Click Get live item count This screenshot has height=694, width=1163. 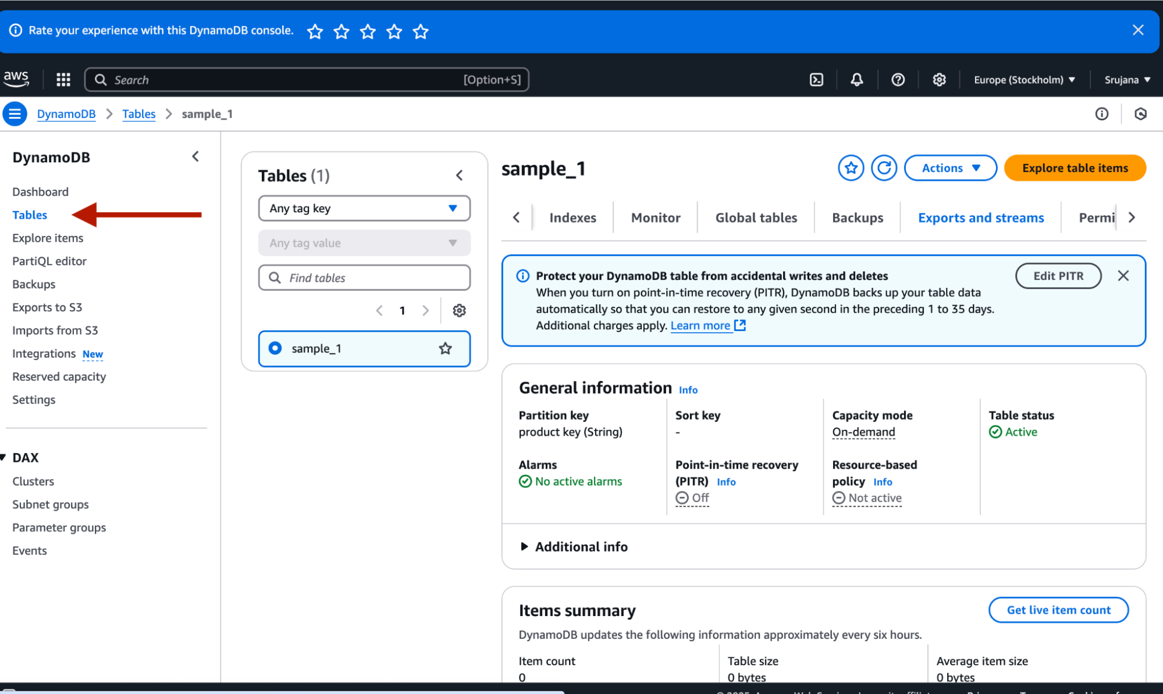click(x=1058, y=610)
